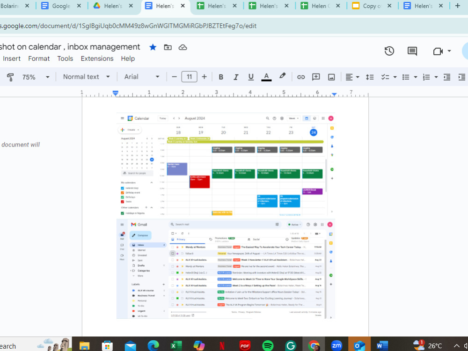Click the document title text
Image resolution: width=468 pixels, height=351 pixels.
click(x=70, y=47)
